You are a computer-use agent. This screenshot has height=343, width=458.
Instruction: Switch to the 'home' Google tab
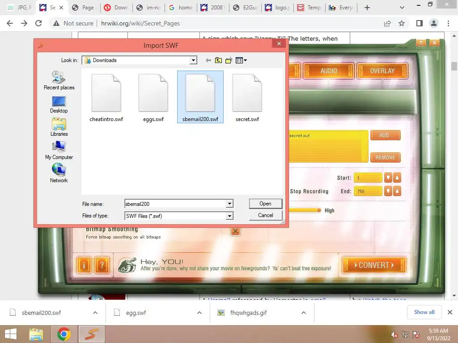click(x=181, y=8)
